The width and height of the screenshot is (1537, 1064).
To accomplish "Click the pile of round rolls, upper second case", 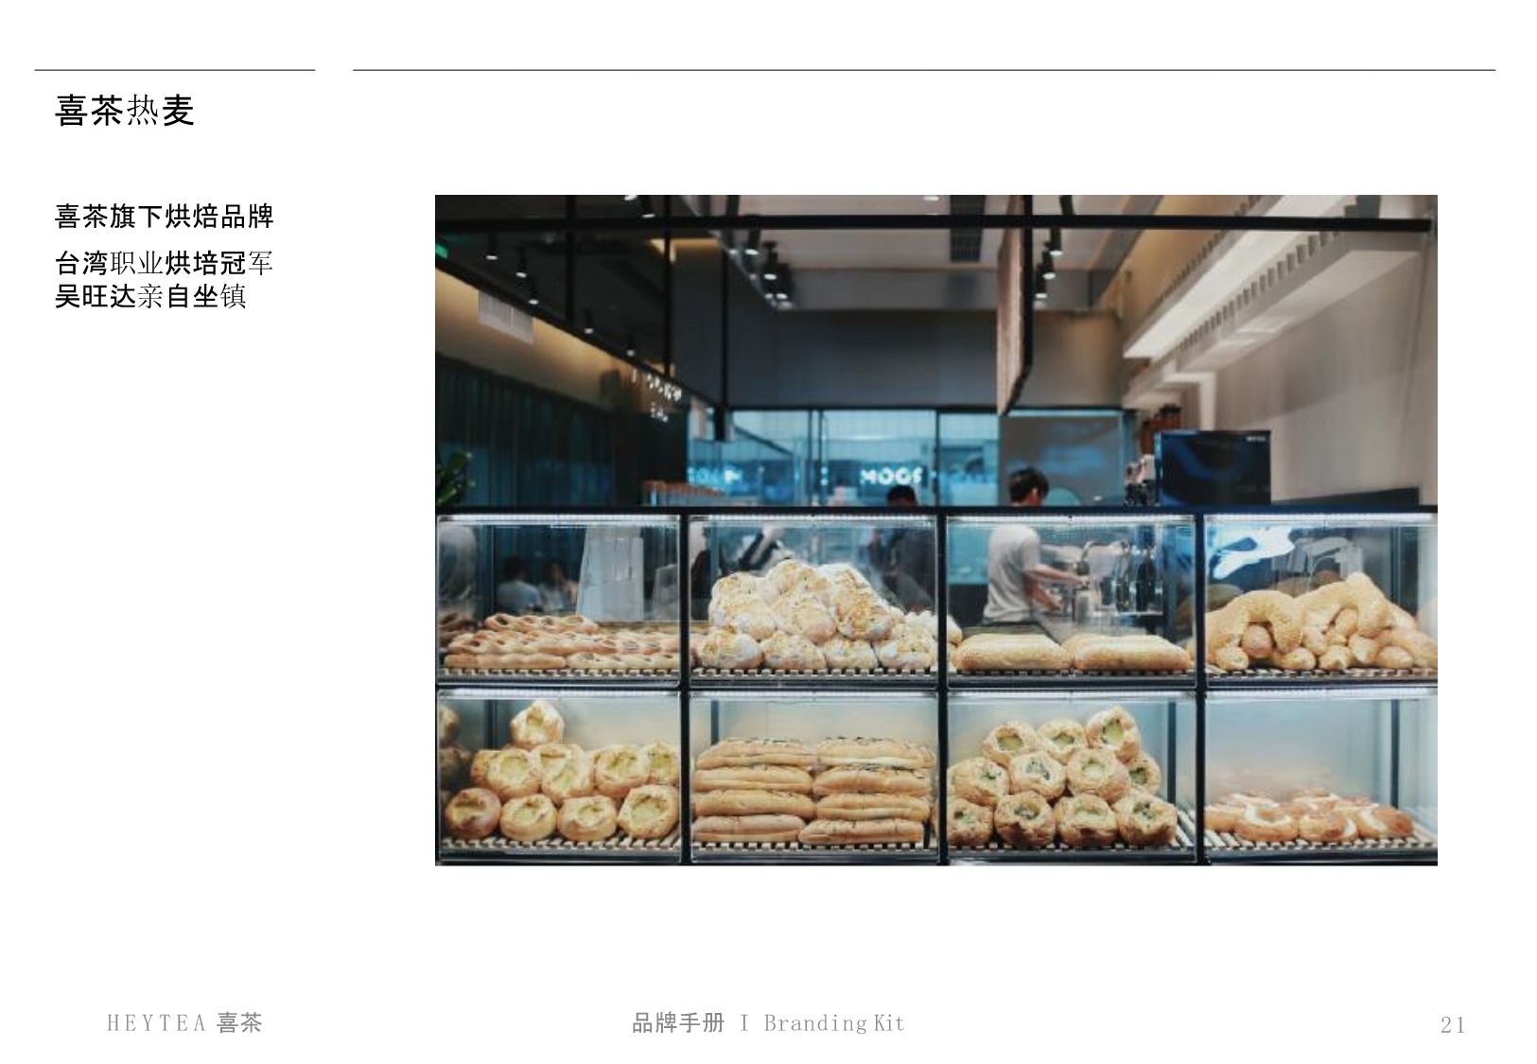I will coord(815,616).
